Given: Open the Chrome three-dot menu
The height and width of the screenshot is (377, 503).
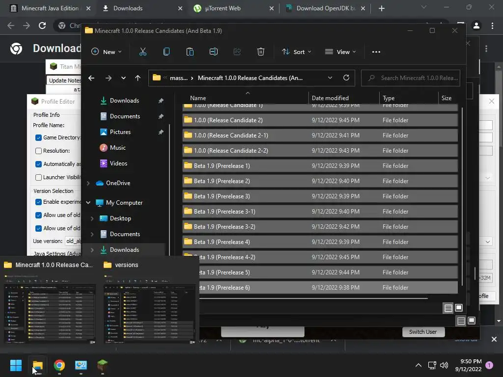Looking at the screenshot, I should (x=492, y=26).
